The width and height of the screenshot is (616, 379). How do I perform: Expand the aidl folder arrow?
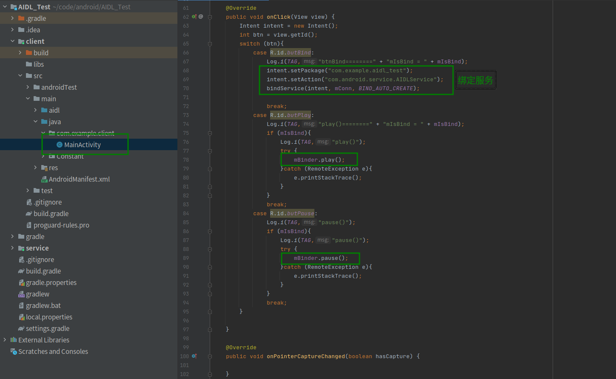click(x=35, y=110)
